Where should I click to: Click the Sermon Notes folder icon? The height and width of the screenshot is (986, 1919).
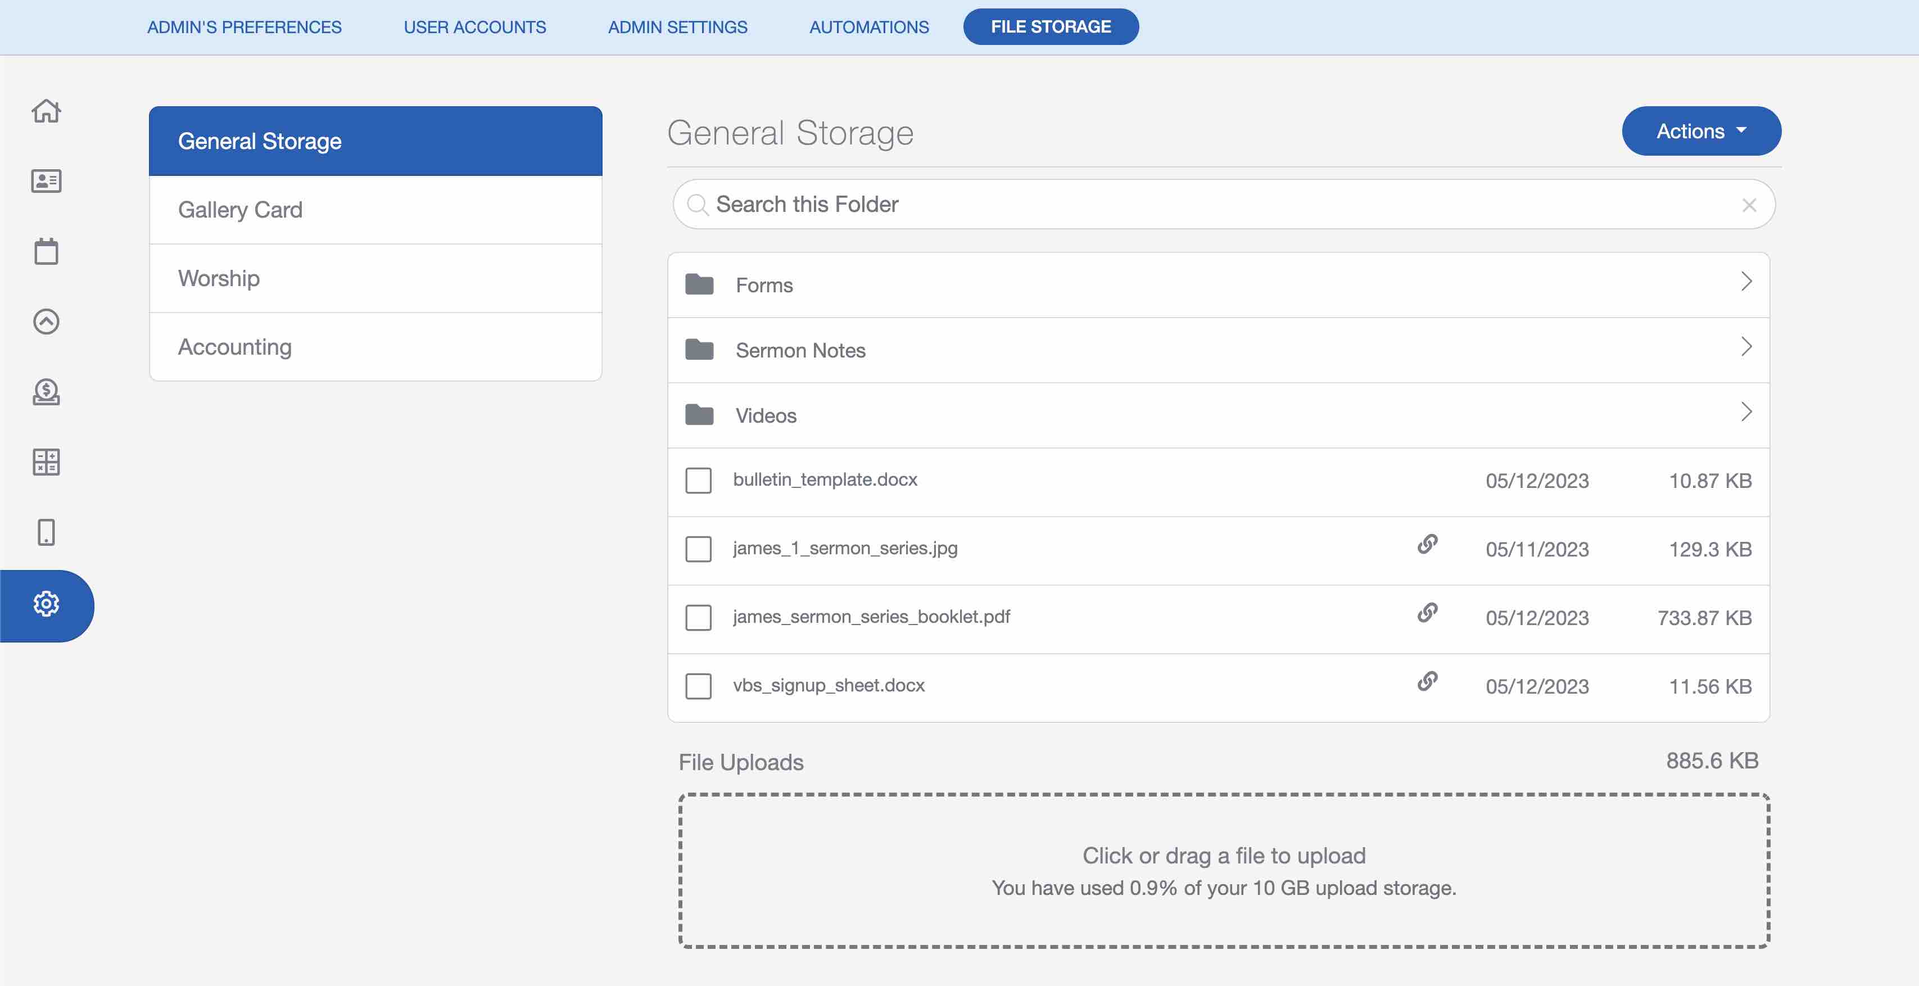[x=699, y=349]
